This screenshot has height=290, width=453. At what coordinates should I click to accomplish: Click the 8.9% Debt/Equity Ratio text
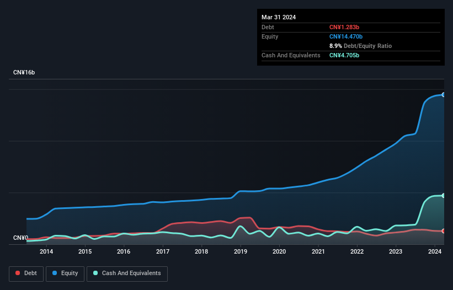360,46
